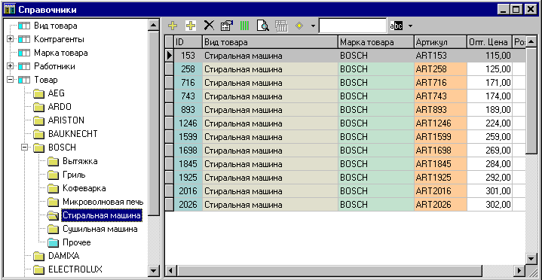The height and width of the screenshot is (280, 542).
Task: Open the ARDO folder
Action: click(x=60, y=107)
